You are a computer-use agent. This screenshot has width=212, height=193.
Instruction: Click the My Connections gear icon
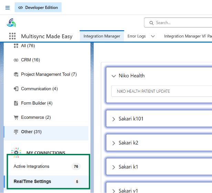(16, 152)
